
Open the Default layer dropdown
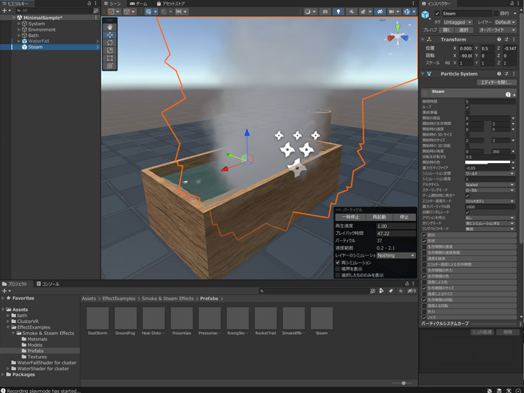506,22
